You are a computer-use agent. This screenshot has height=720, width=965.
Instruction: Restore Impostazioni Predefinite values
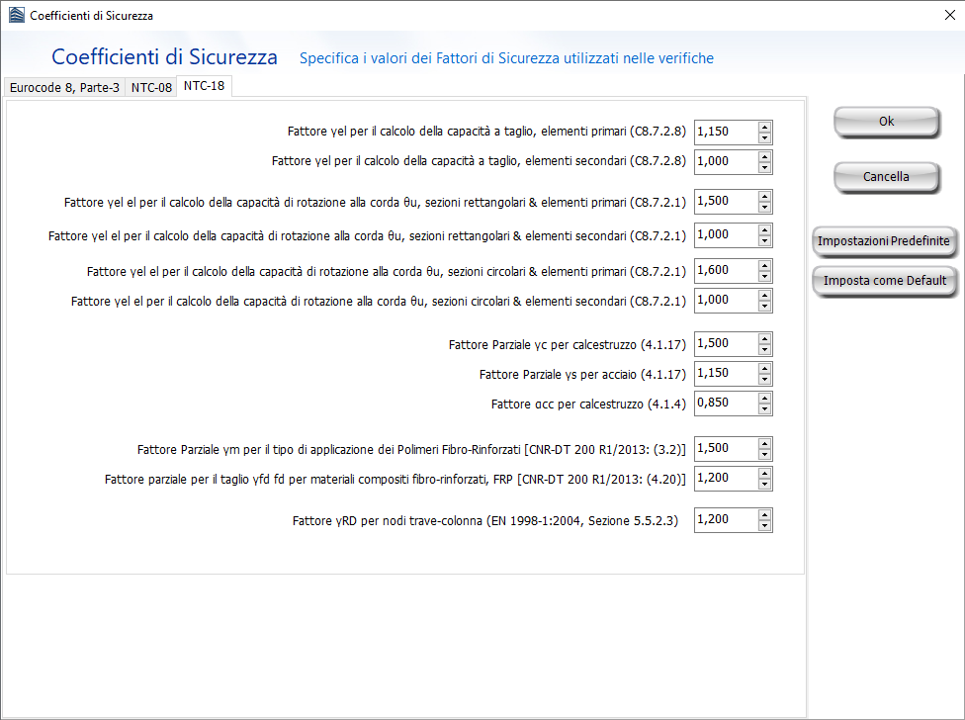click(x=884, y=241)
